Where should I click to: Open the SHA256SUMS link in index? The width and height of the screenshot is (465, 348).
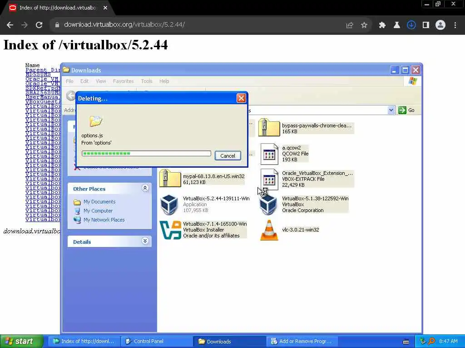coord(43,92)
